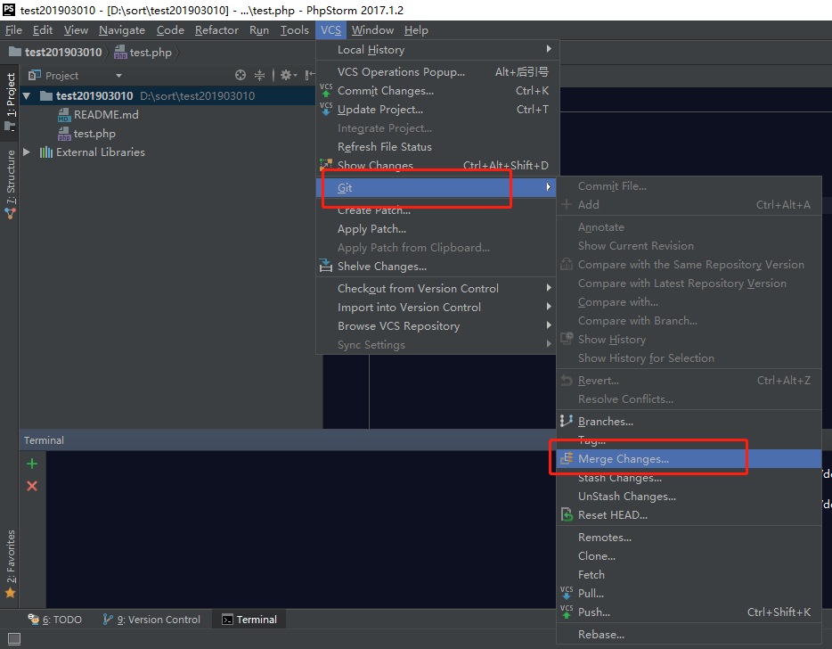Screen dimensions: 832x649
Task: Open the Project panel settings gear
Action: tap(286, 75)
